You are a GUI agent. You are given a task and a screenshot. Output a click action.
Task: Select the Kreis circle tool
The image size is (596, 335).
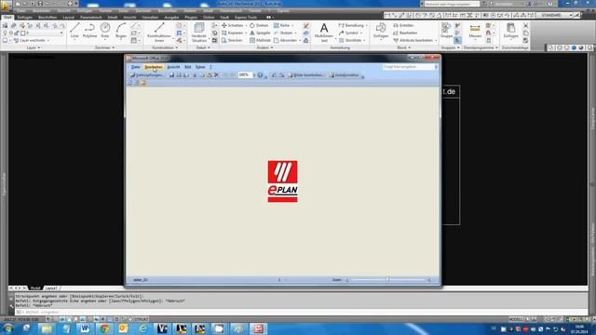[105, 31]
